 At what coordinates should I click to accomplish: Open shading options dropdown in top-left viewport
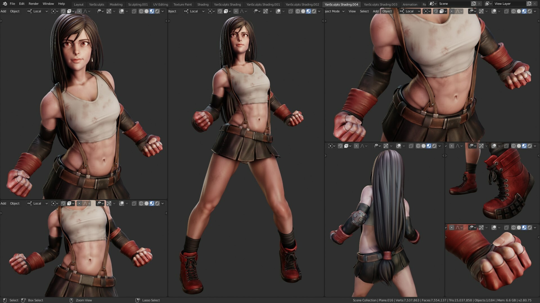pyautogui.click(x=163, y=11)
